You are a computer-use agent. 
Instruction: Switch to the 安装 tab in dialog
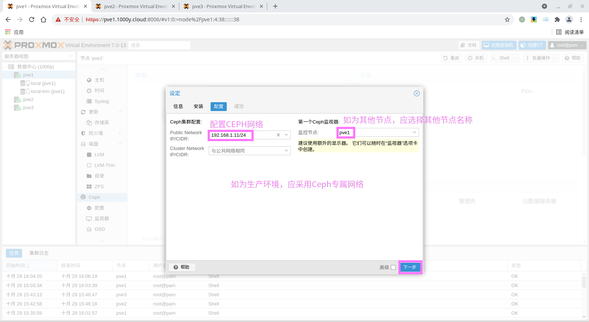pyautogui.click(x=198, y=106)
